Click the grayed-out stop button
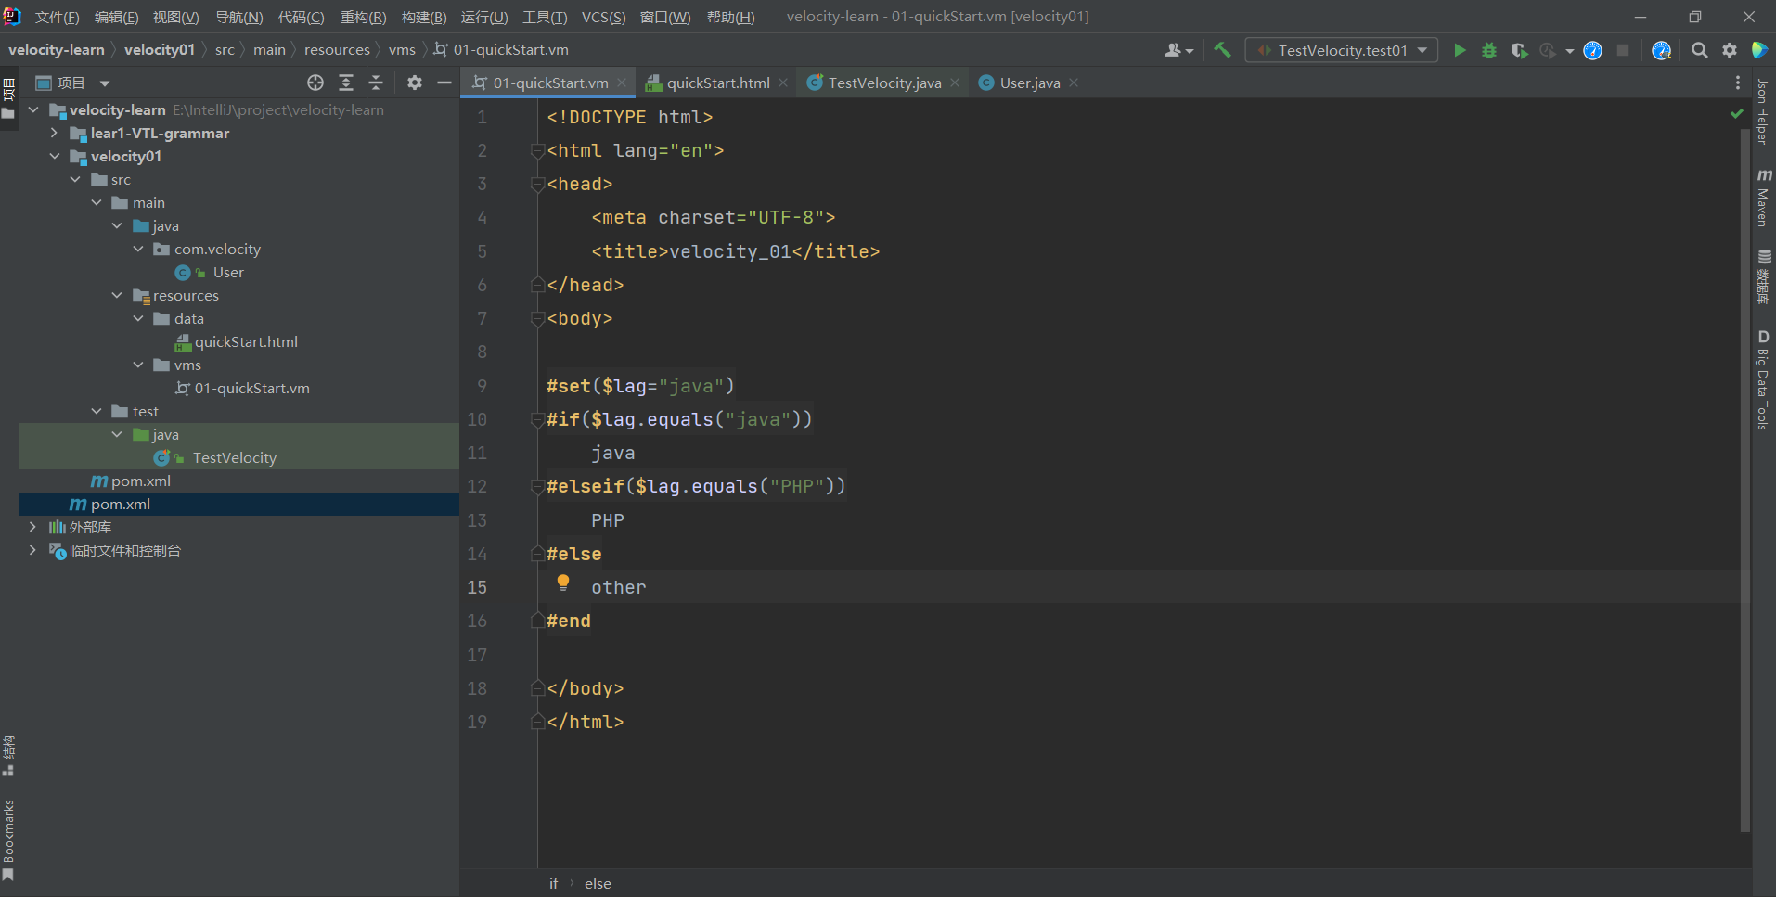Image resolution: width=1776 pixels, height=897 pixels. [1623, 50]
